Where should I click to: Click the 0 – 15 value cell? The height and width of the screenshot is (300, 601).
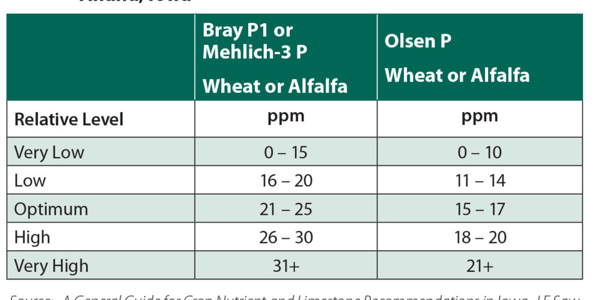286,152
